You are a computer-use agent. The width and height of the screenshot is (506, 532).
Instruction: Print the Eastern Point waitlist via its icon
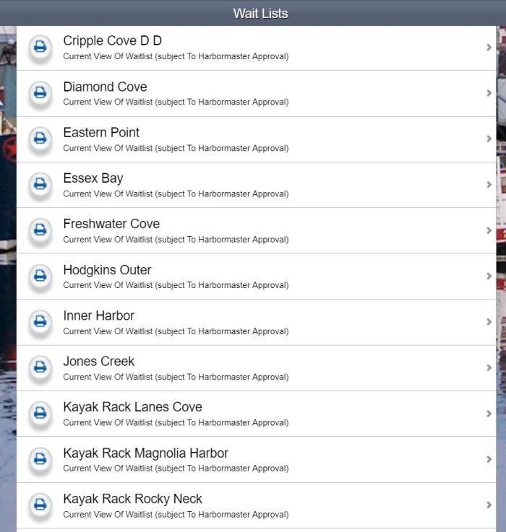(40, 139)
